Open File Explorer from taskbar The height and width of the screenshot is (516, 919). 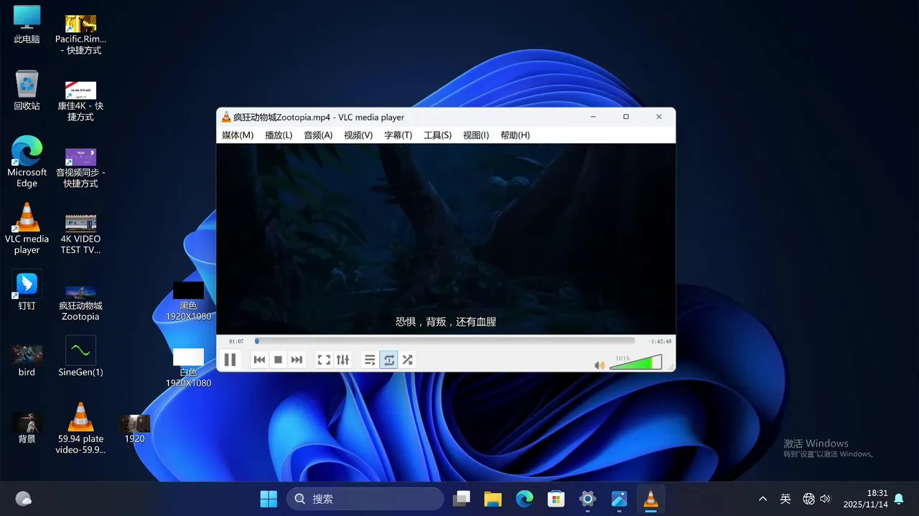point(493,499)
